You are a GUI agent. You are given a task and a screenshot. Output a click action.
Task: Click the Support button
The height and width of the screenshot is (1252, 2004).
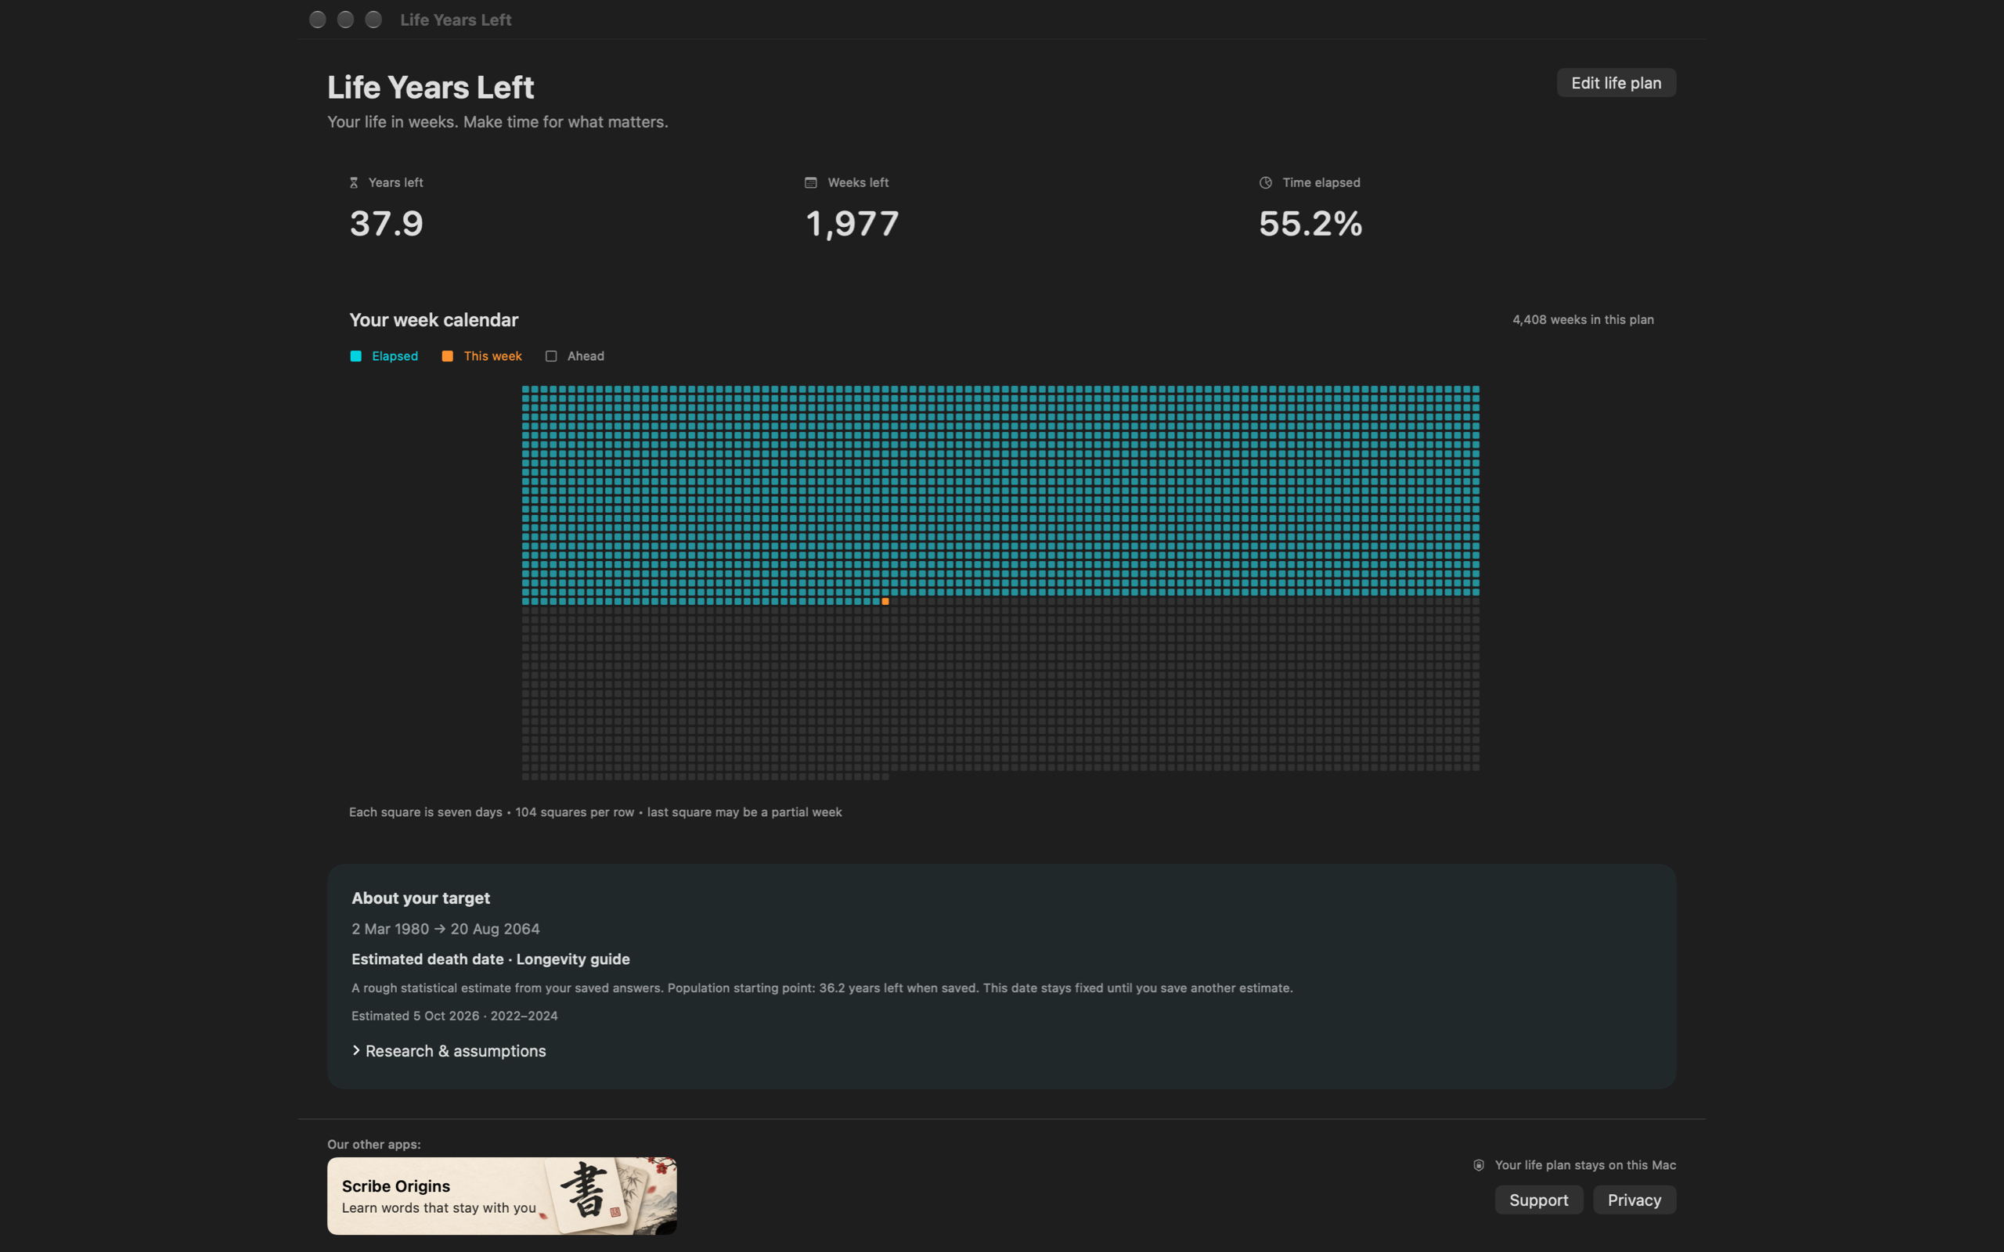point(1538,1200)
